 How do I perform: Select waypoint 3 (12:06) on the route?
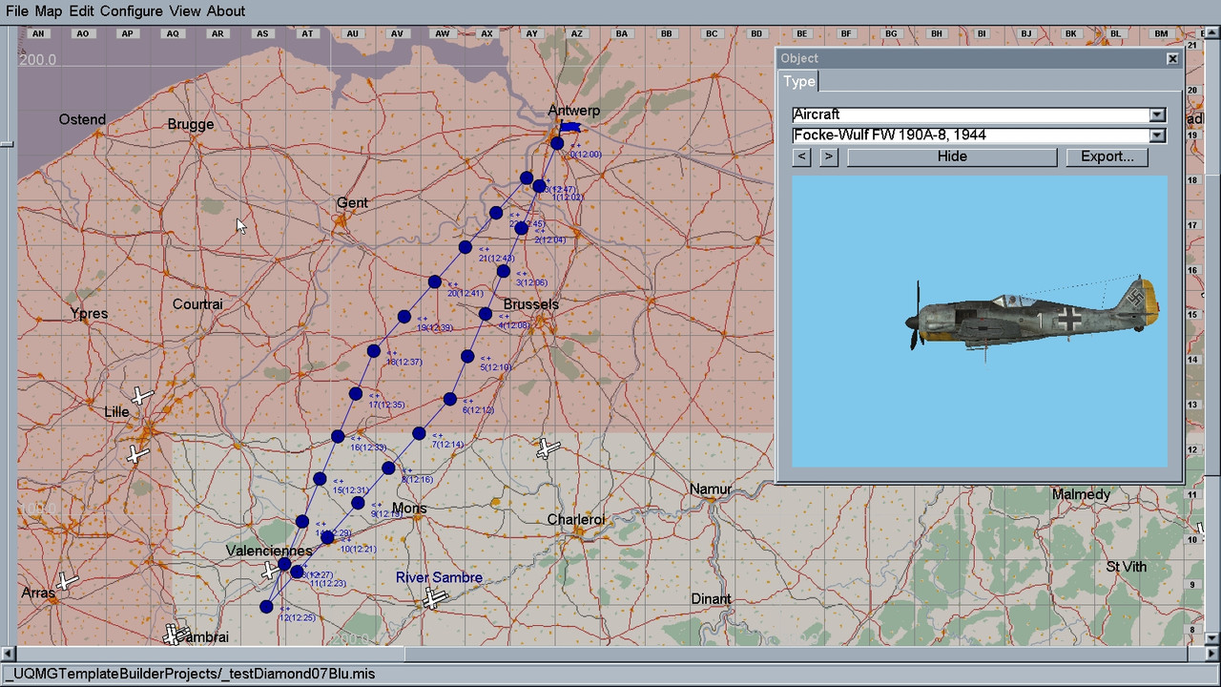pyautogui.click(x=503, y=271)
